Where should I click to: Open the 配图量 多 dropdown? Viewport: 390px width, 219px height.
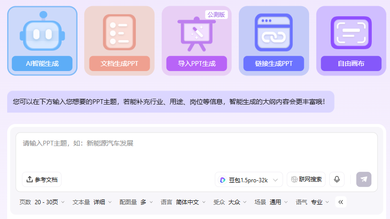136,202
